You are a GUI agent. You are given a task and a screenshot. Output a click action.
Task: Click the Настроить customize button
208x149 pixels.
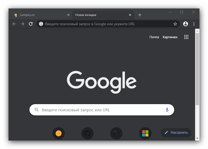point(176,133)
